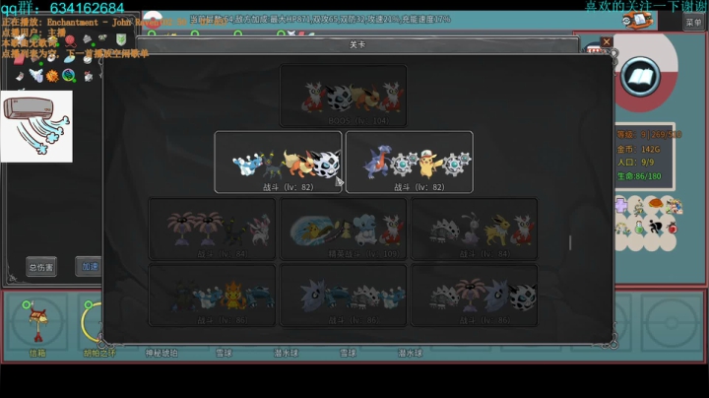Screen dimensions: 709x398
Task: Click the orange spiky sun item icon
Action: click(52, 76)
